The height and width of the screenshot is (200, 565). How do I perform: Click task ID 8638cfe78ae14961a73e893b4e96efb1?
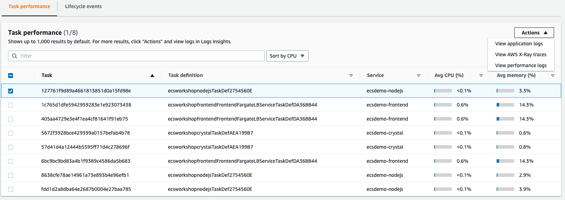coord(85,175)
